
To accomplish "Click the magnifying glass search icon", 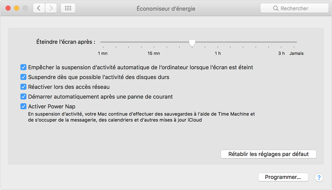I will (x=276, y=9).
